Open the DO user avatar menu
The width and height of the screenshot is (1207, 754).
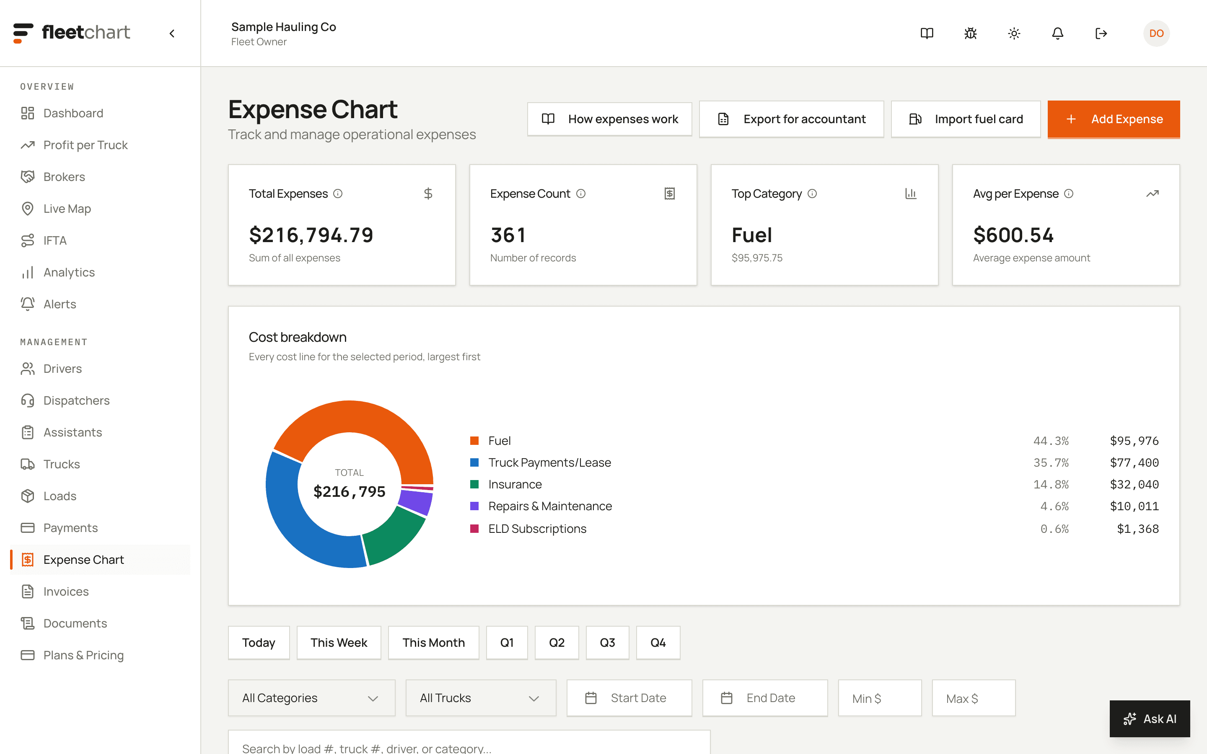point(1156,34)
